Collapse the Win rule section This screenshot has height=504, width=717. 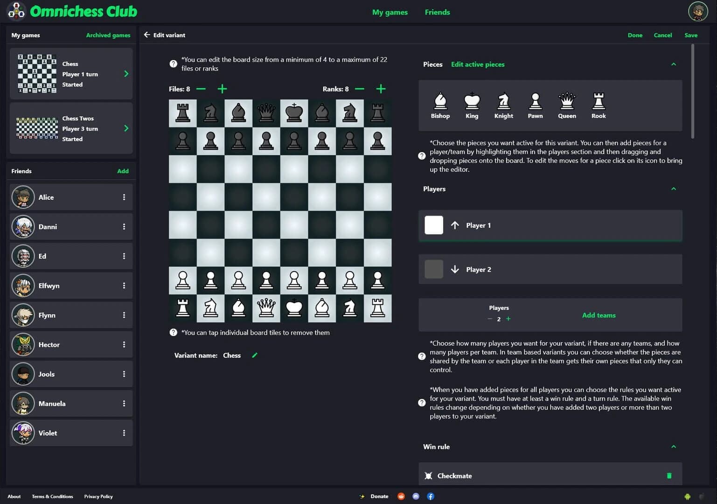(x=674, y=447)
